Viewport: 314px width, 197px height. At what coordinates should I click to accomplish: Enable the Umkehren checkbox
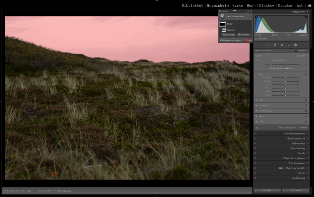pyautogui.click(x=296, y=51)
